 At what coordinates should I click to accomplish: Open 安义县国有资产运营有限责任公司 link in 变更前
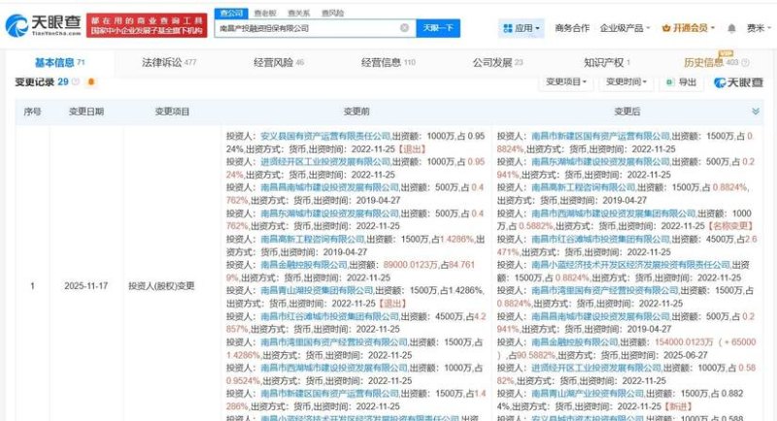pos(326,136)
